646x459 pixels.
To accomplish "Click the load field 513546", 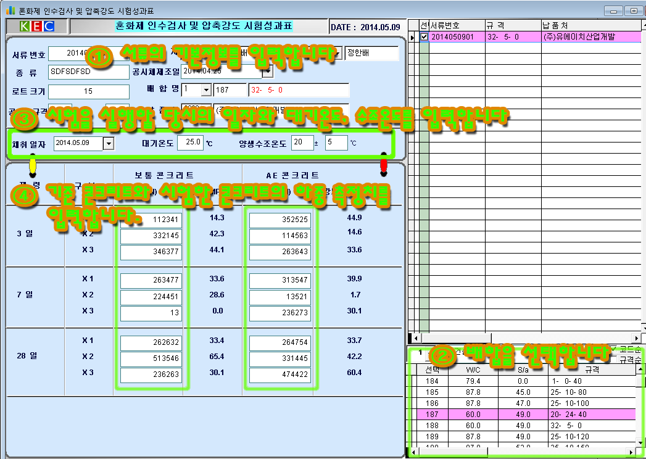I will 151,358.
